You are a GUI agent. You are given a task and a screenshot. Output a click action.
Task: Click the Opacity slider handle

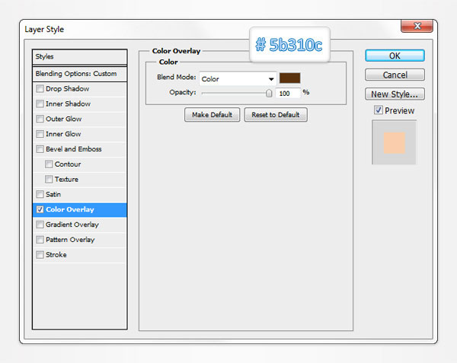[269, 93]
